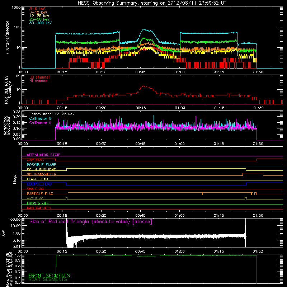Viewport: 287px width, 287px height.
Task: Select the FRONT SEGMENTS legend label
Action: pos(49,276)
